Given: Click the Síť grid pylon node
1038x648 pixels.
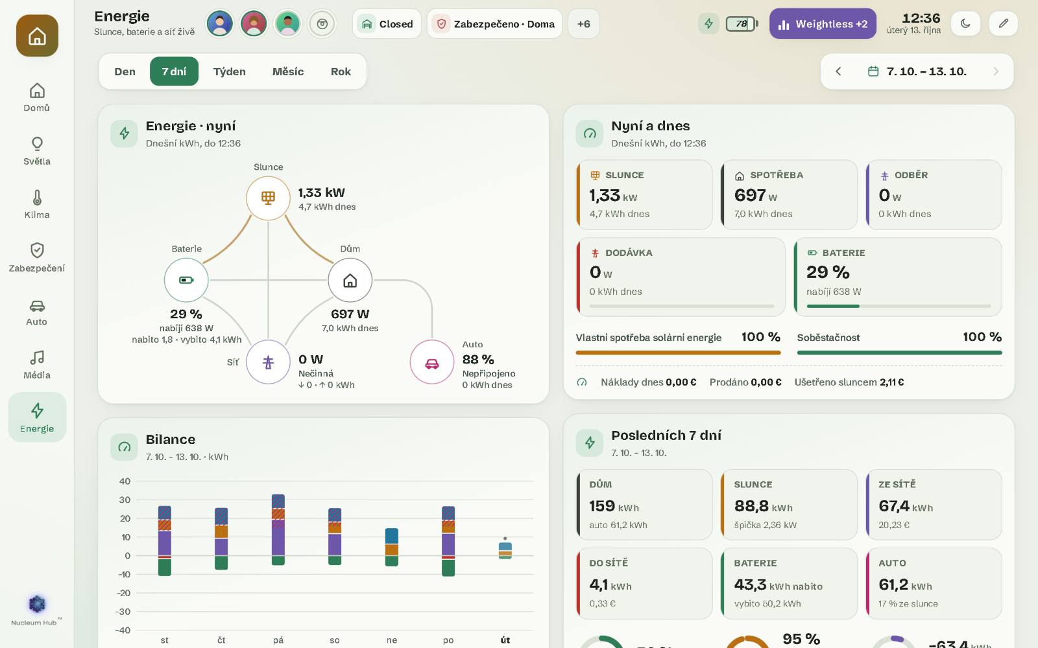Looking at the screenshot, I should tap(268, 362).
